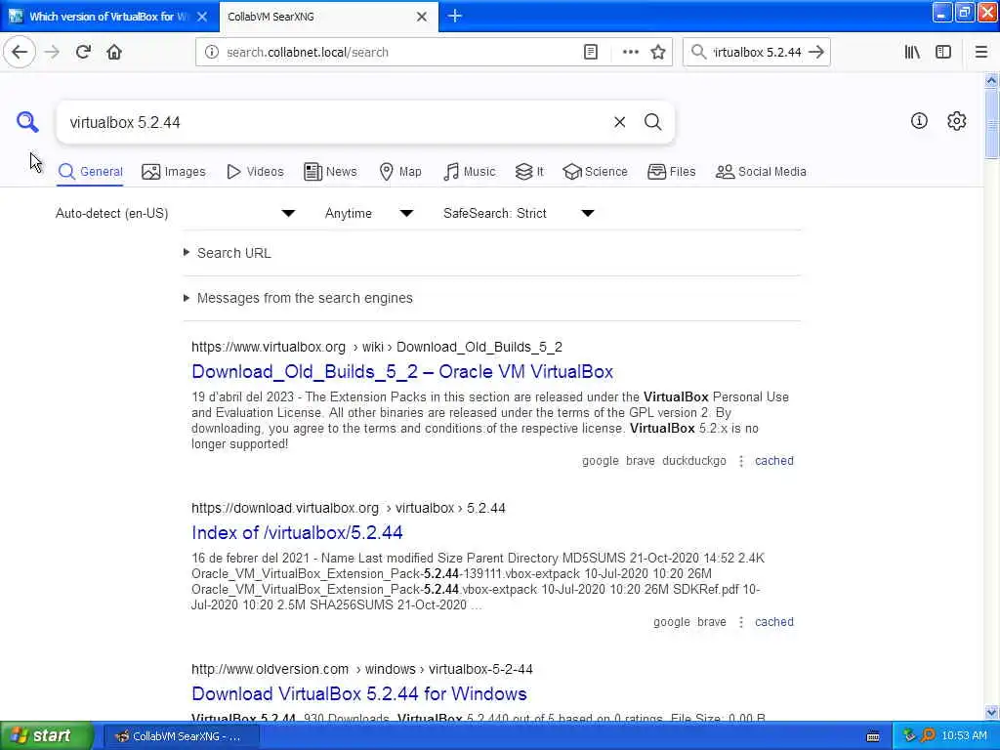Screen dimensions: 1000x750
Task: Switch to the Files category
Action: click(672, 172)
